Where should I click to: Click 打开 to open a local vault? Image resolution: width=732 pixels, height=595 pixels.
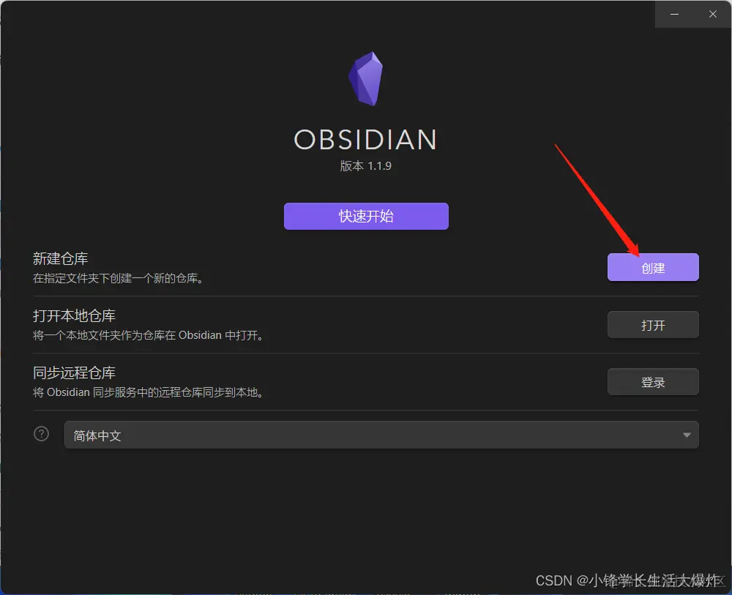[653, 325]
